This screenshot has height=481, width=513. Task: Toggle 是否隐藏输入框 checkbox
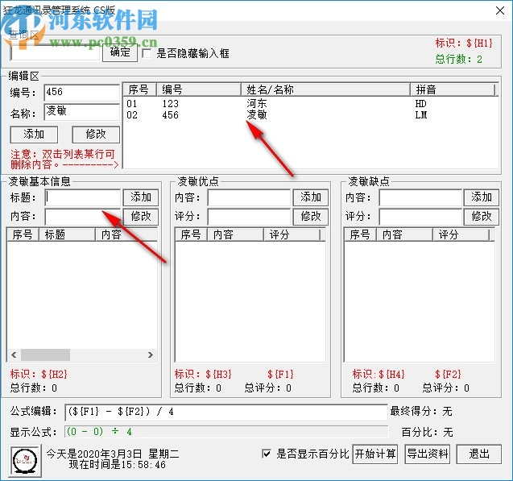(147, 53)
